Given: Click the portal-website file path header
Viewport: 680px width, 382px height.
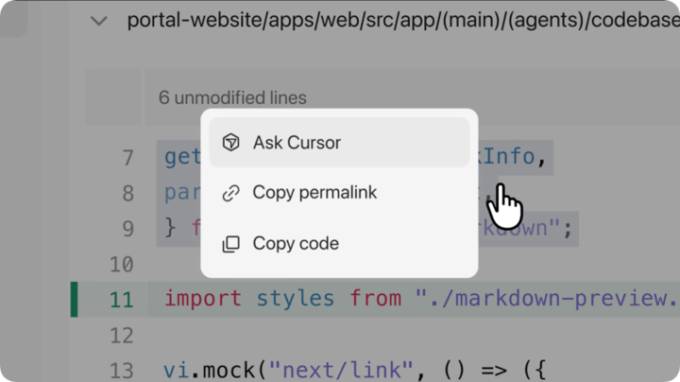Looking at the screenshot, I should 403,21.
